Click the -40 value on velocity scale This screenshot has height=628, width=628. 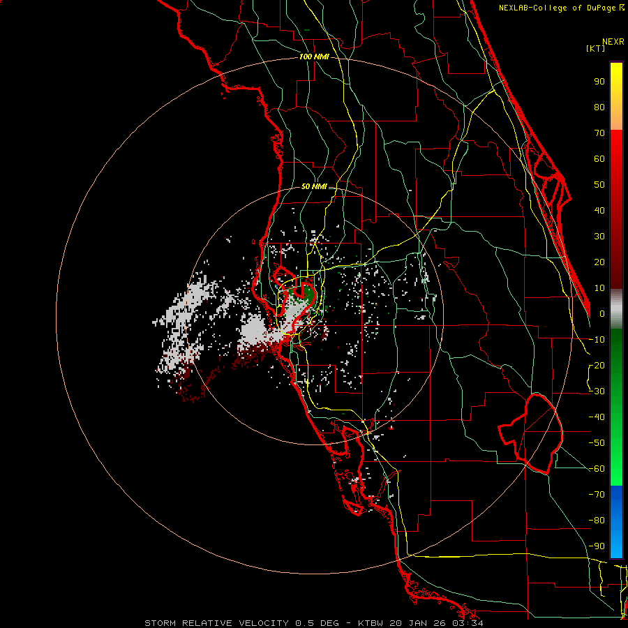point(597,417)
